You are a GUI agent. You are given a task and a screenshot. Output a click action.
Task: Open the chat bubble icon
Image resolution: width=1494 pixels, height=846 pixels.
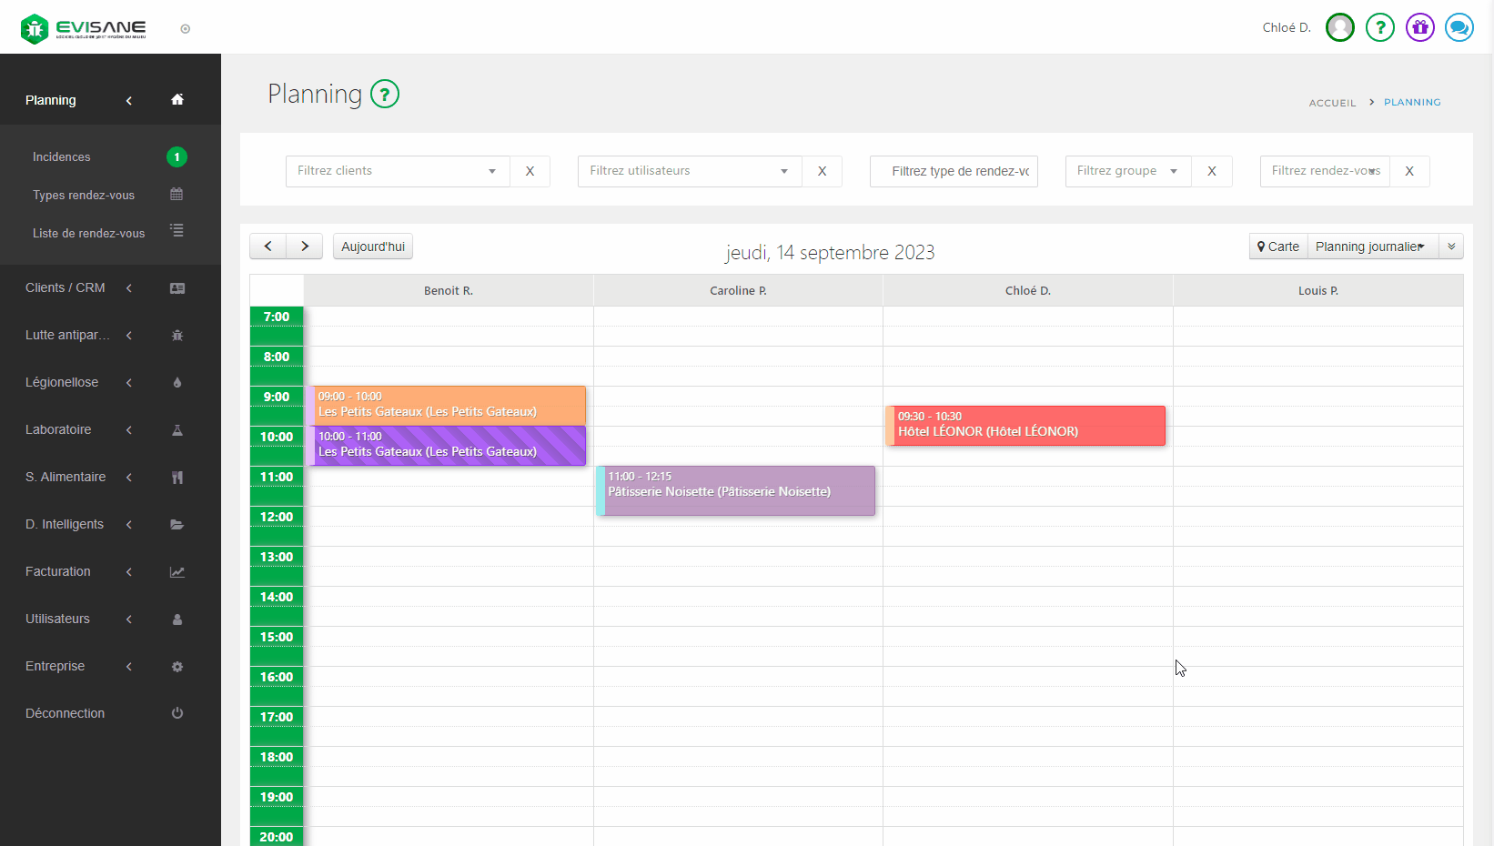click(1459, 27)
